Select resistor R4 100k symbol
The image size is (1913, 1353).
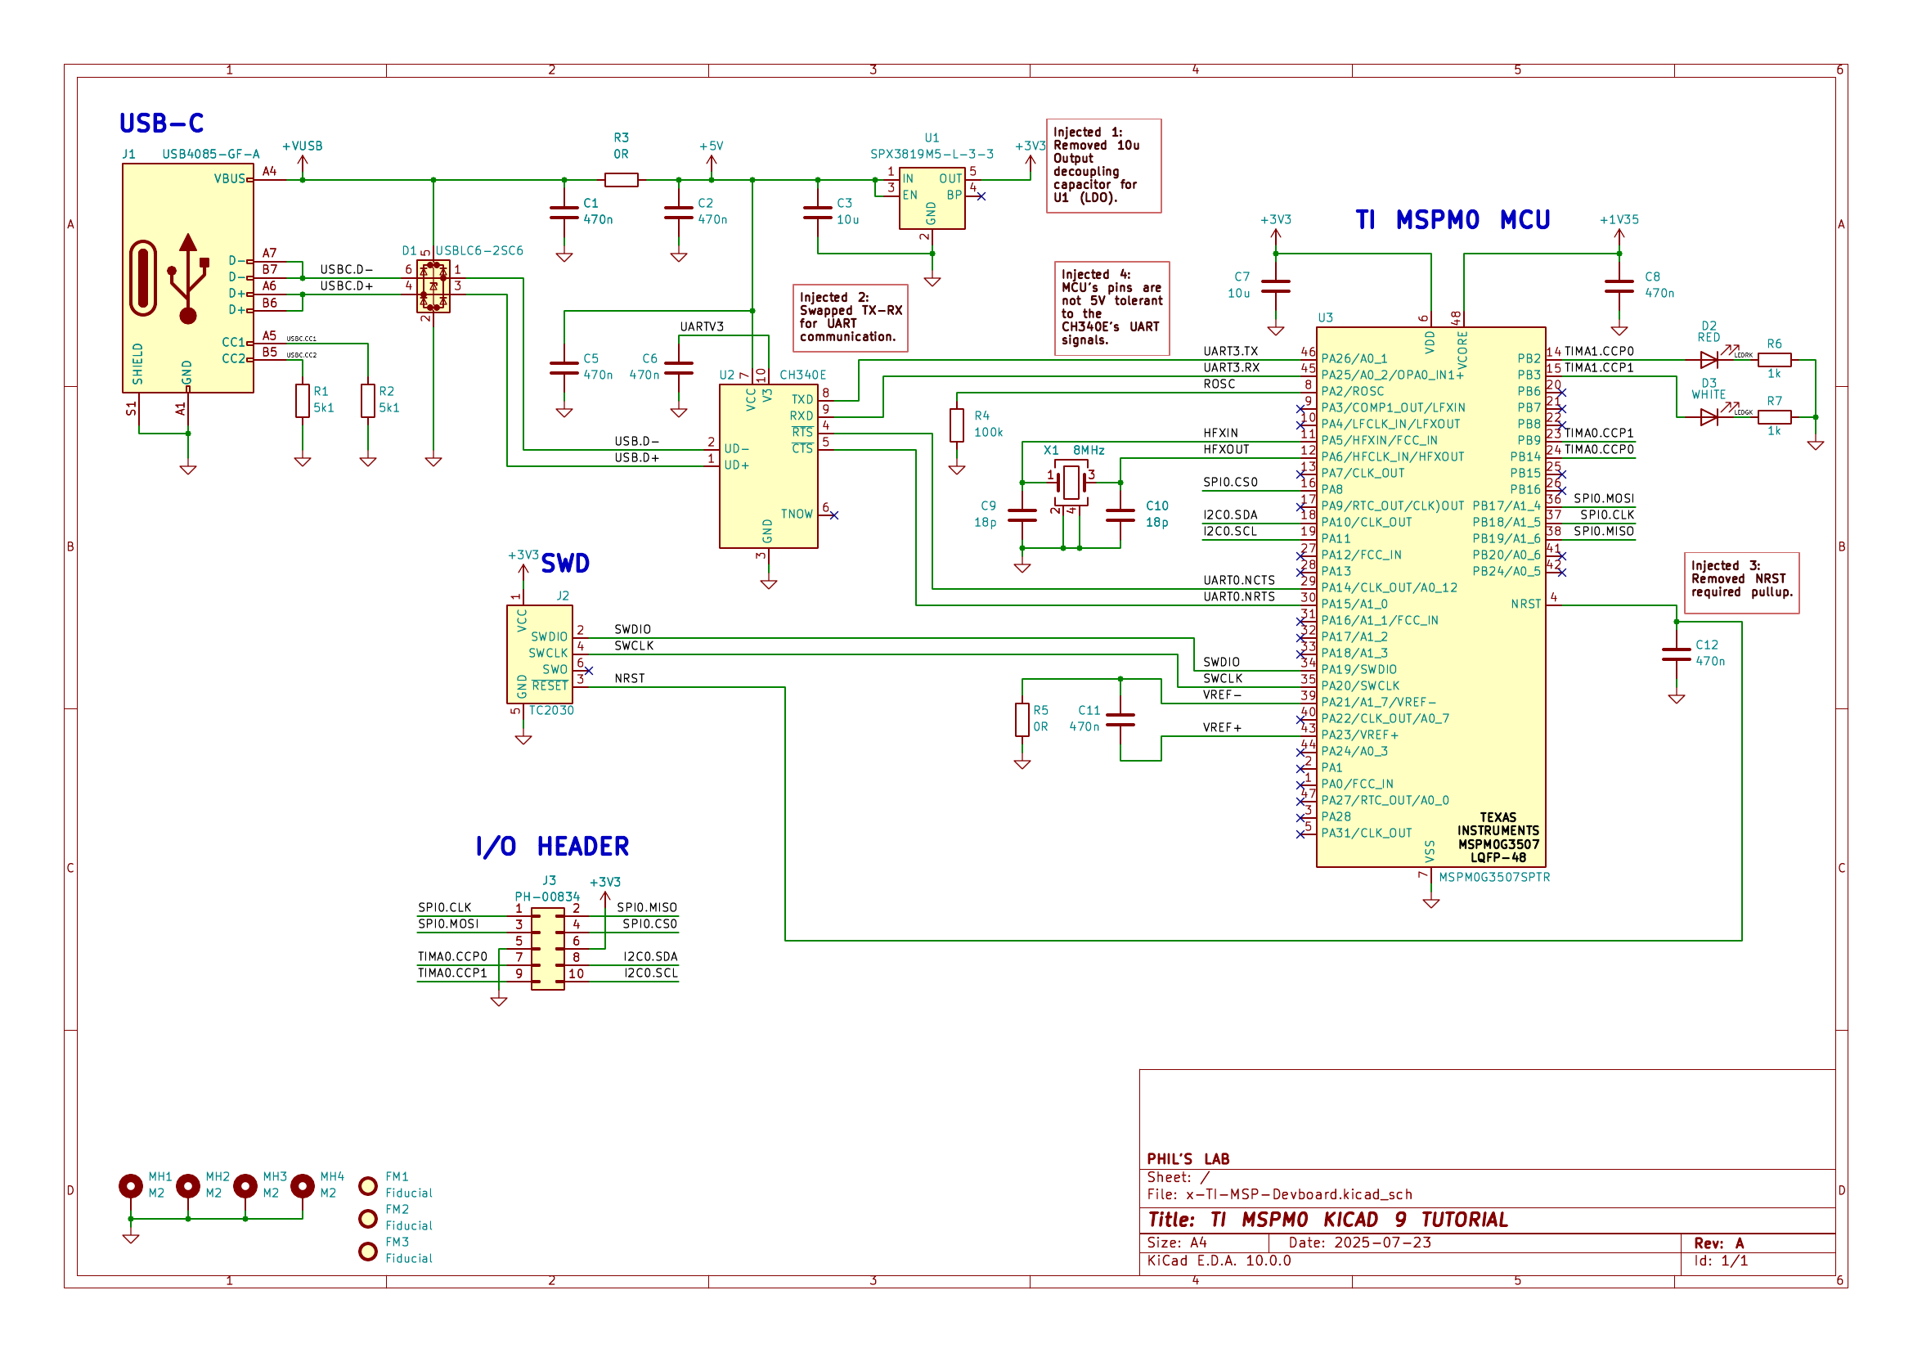point(957,425)
